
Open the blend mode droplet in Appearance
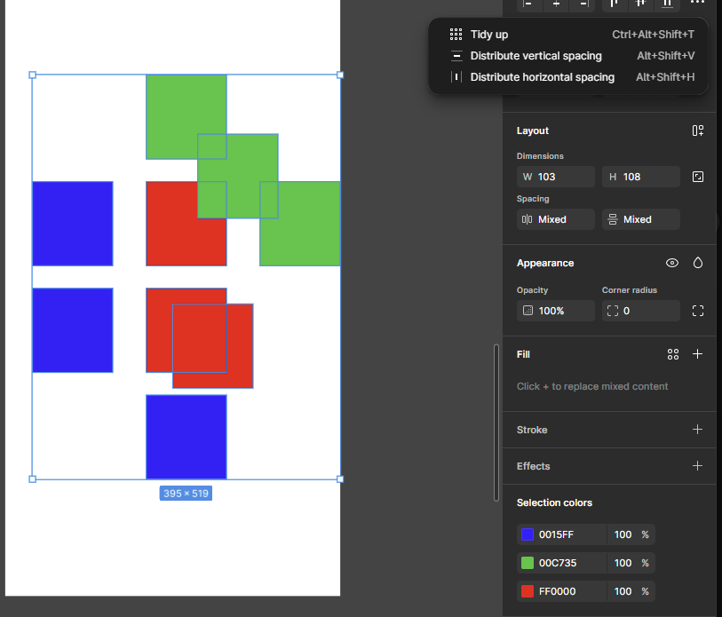[x=698, y=263]
